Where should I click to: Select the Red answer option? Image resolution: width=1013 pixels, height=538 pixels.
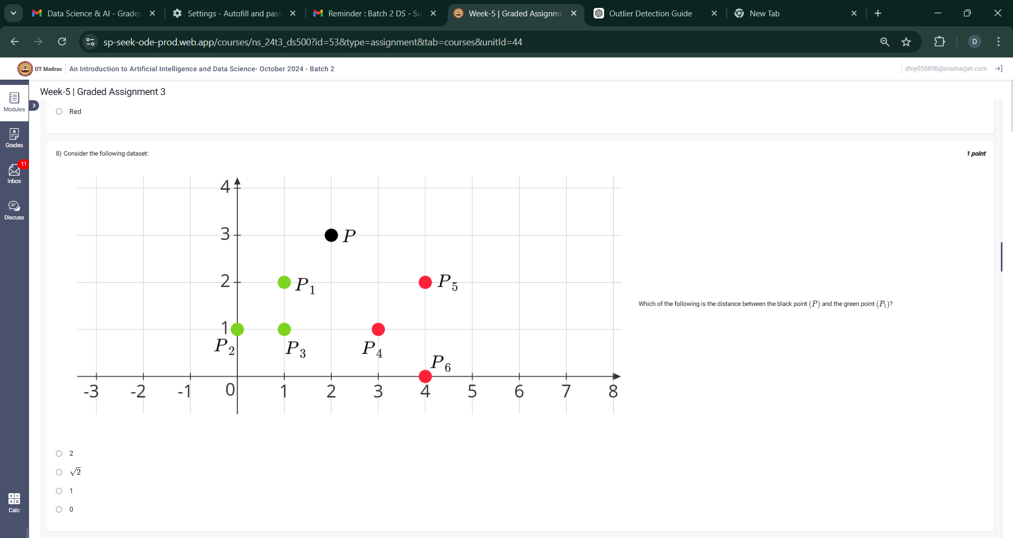tap(59, 112)
